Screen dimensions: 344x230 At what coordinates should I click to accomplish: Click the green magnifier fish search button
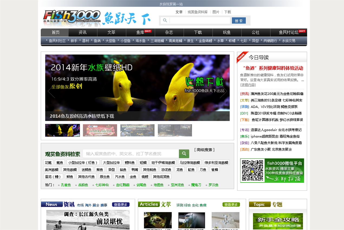click(x=184, y=154)
